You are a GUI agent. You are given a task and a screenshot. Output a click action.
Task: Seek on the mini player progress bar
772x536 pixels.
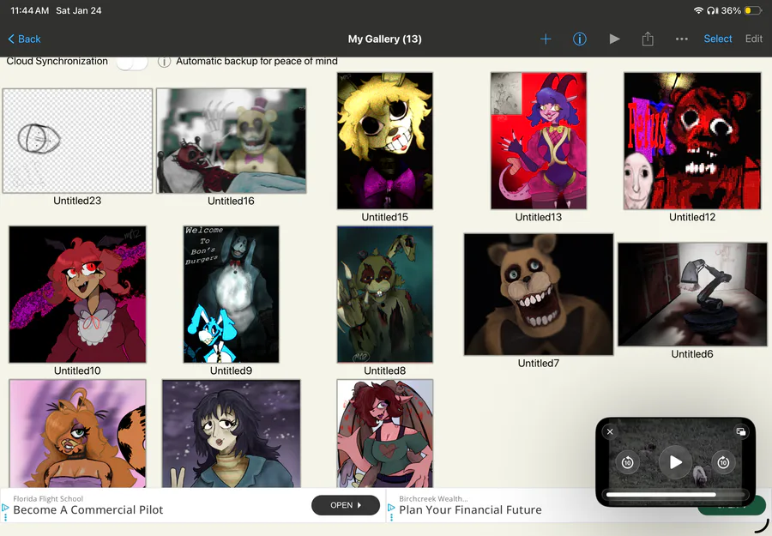pos(675,495)
